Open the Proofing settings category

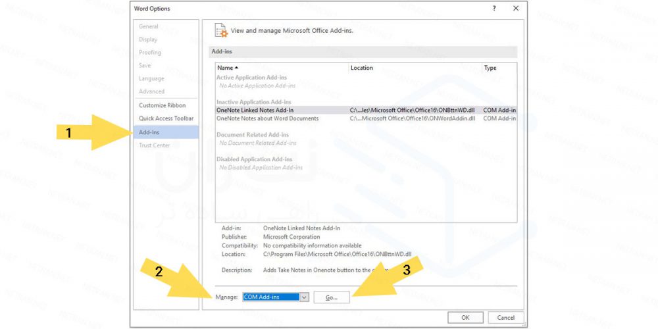tap(150, 53)
